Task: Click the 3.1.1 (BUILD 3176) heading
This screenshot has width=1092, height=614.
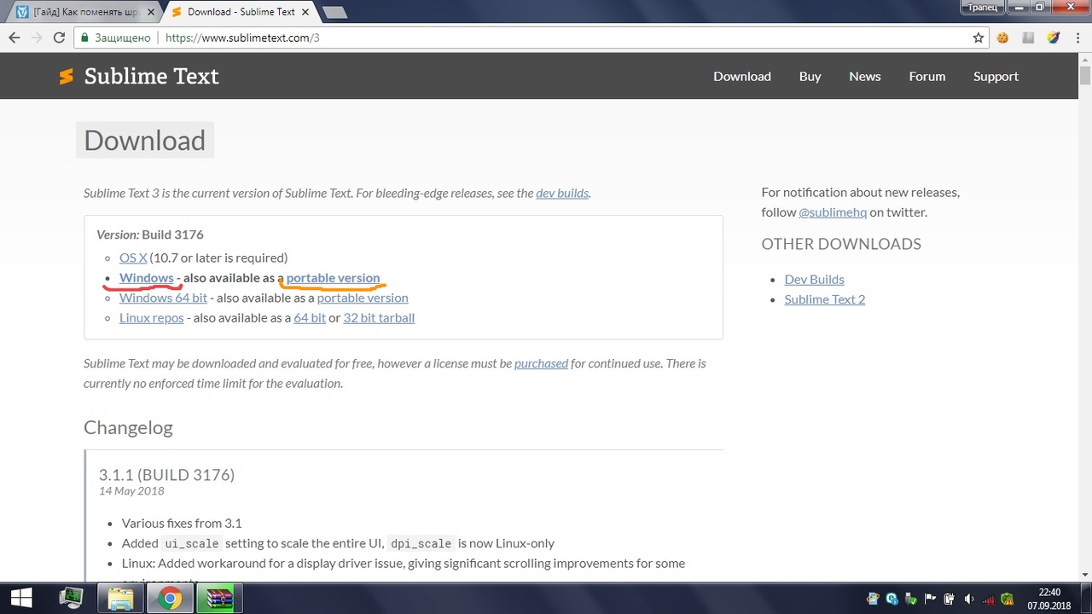Action: coord(166,474)
